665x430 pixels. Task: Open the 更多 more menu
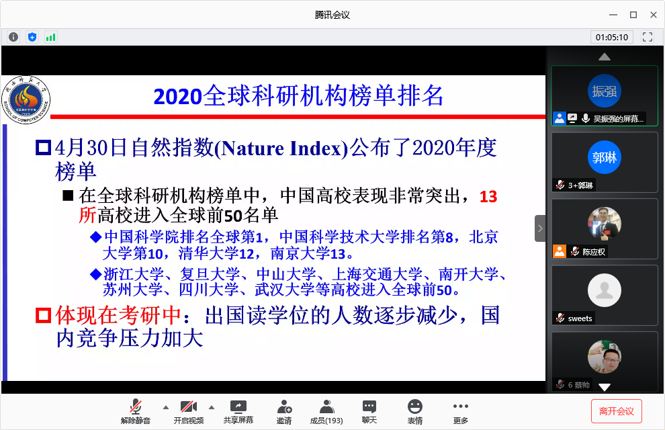pyautogui.click(x=460, y=411)
